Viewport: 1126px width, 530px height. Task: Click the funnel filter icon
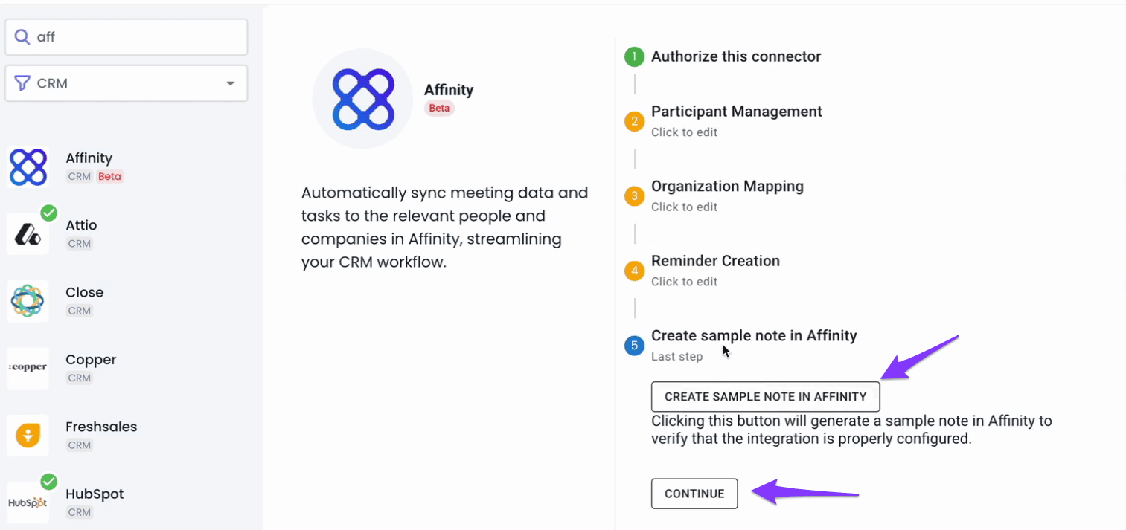(23, 83)
